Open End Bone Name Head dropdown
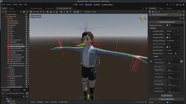This screenshot has width=186, height=104. pyautogui.click(x=171, y=34)
